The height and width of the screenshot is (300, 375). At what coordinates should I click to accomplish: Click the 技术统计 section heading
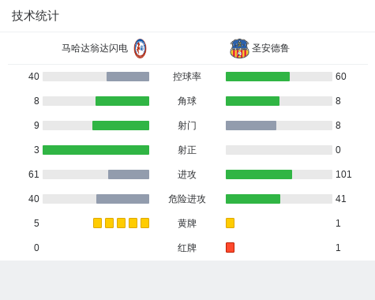(x=36, y=16)
